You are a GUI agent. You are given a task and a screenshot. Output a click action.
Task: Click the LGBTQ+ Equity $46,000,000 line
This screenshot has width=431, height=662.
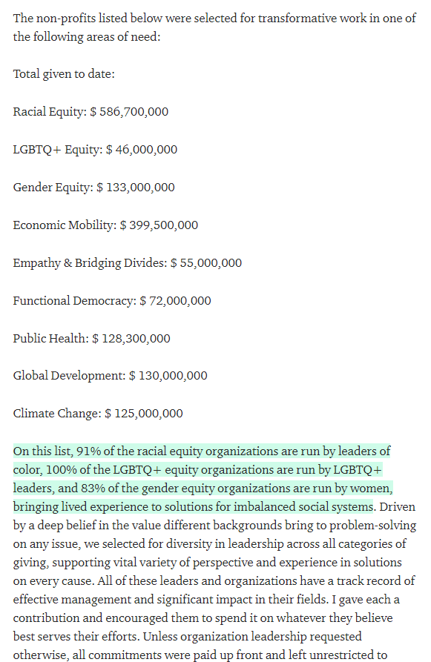(95, 150)
